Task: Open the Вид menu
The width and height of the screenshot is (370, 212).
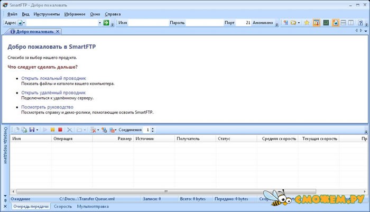Action: 25,14
